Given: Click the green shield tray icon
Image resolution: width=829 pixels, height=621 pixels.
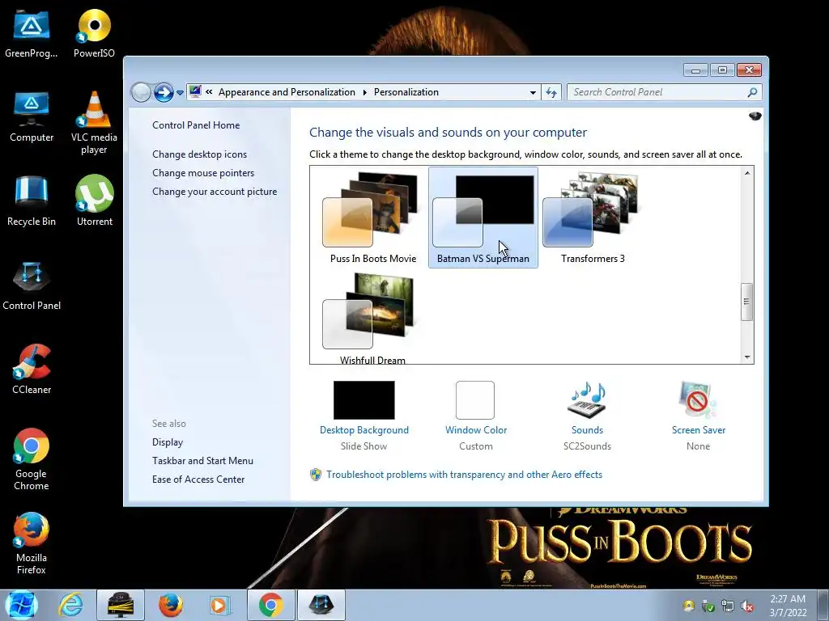Looking at the screenshot, I should point(708,606).
